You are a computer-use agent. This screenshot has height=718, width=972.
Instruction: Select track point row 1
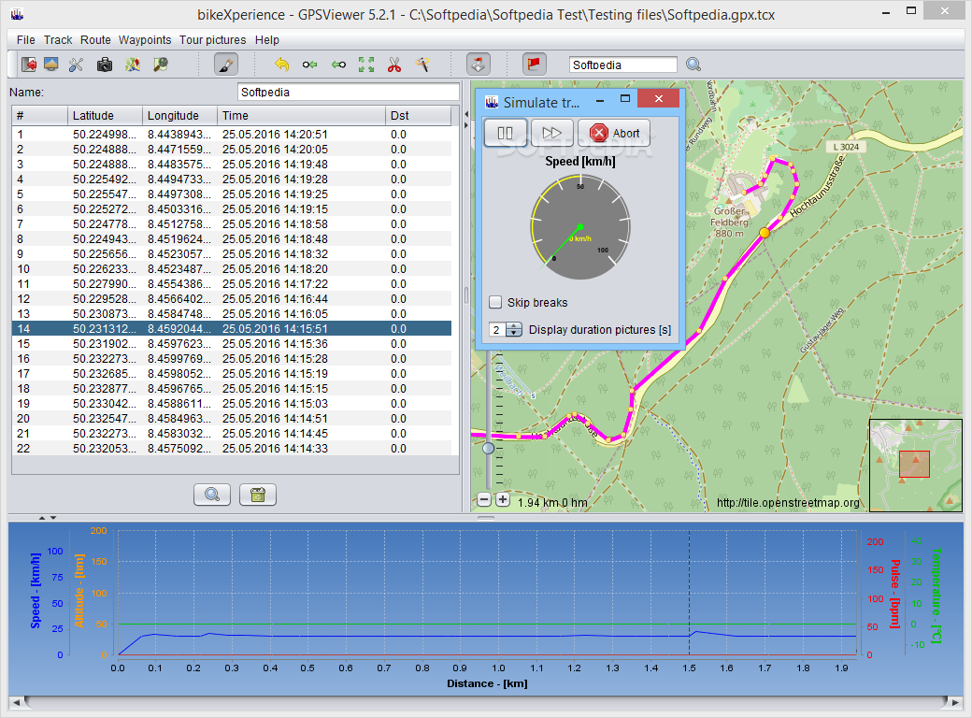[232, 135]
